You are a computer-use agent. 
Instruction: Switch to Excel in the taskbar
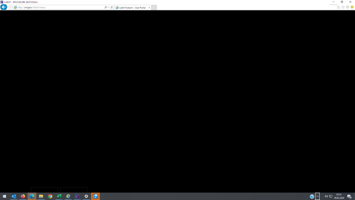tap(59, 196)
